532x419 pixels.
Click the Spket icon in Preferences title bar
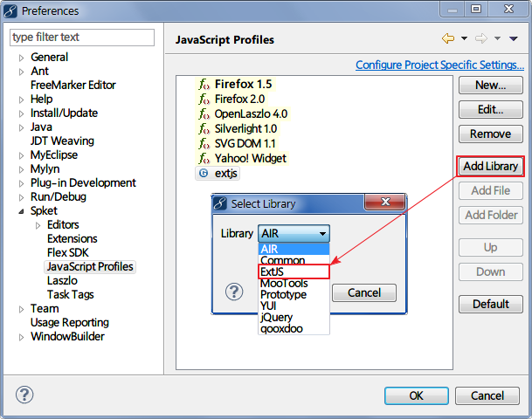10,10
